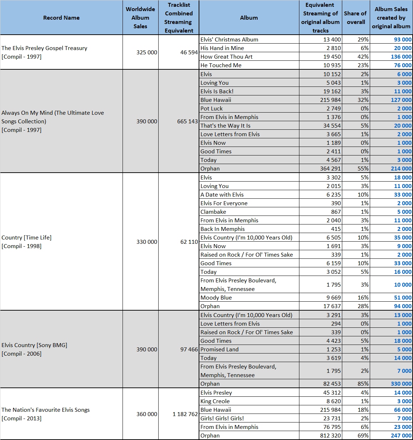The width and height of the screenshot is (413, 440).
Task: Click the 'His Hand in Mine' cell
Action: 249,48
